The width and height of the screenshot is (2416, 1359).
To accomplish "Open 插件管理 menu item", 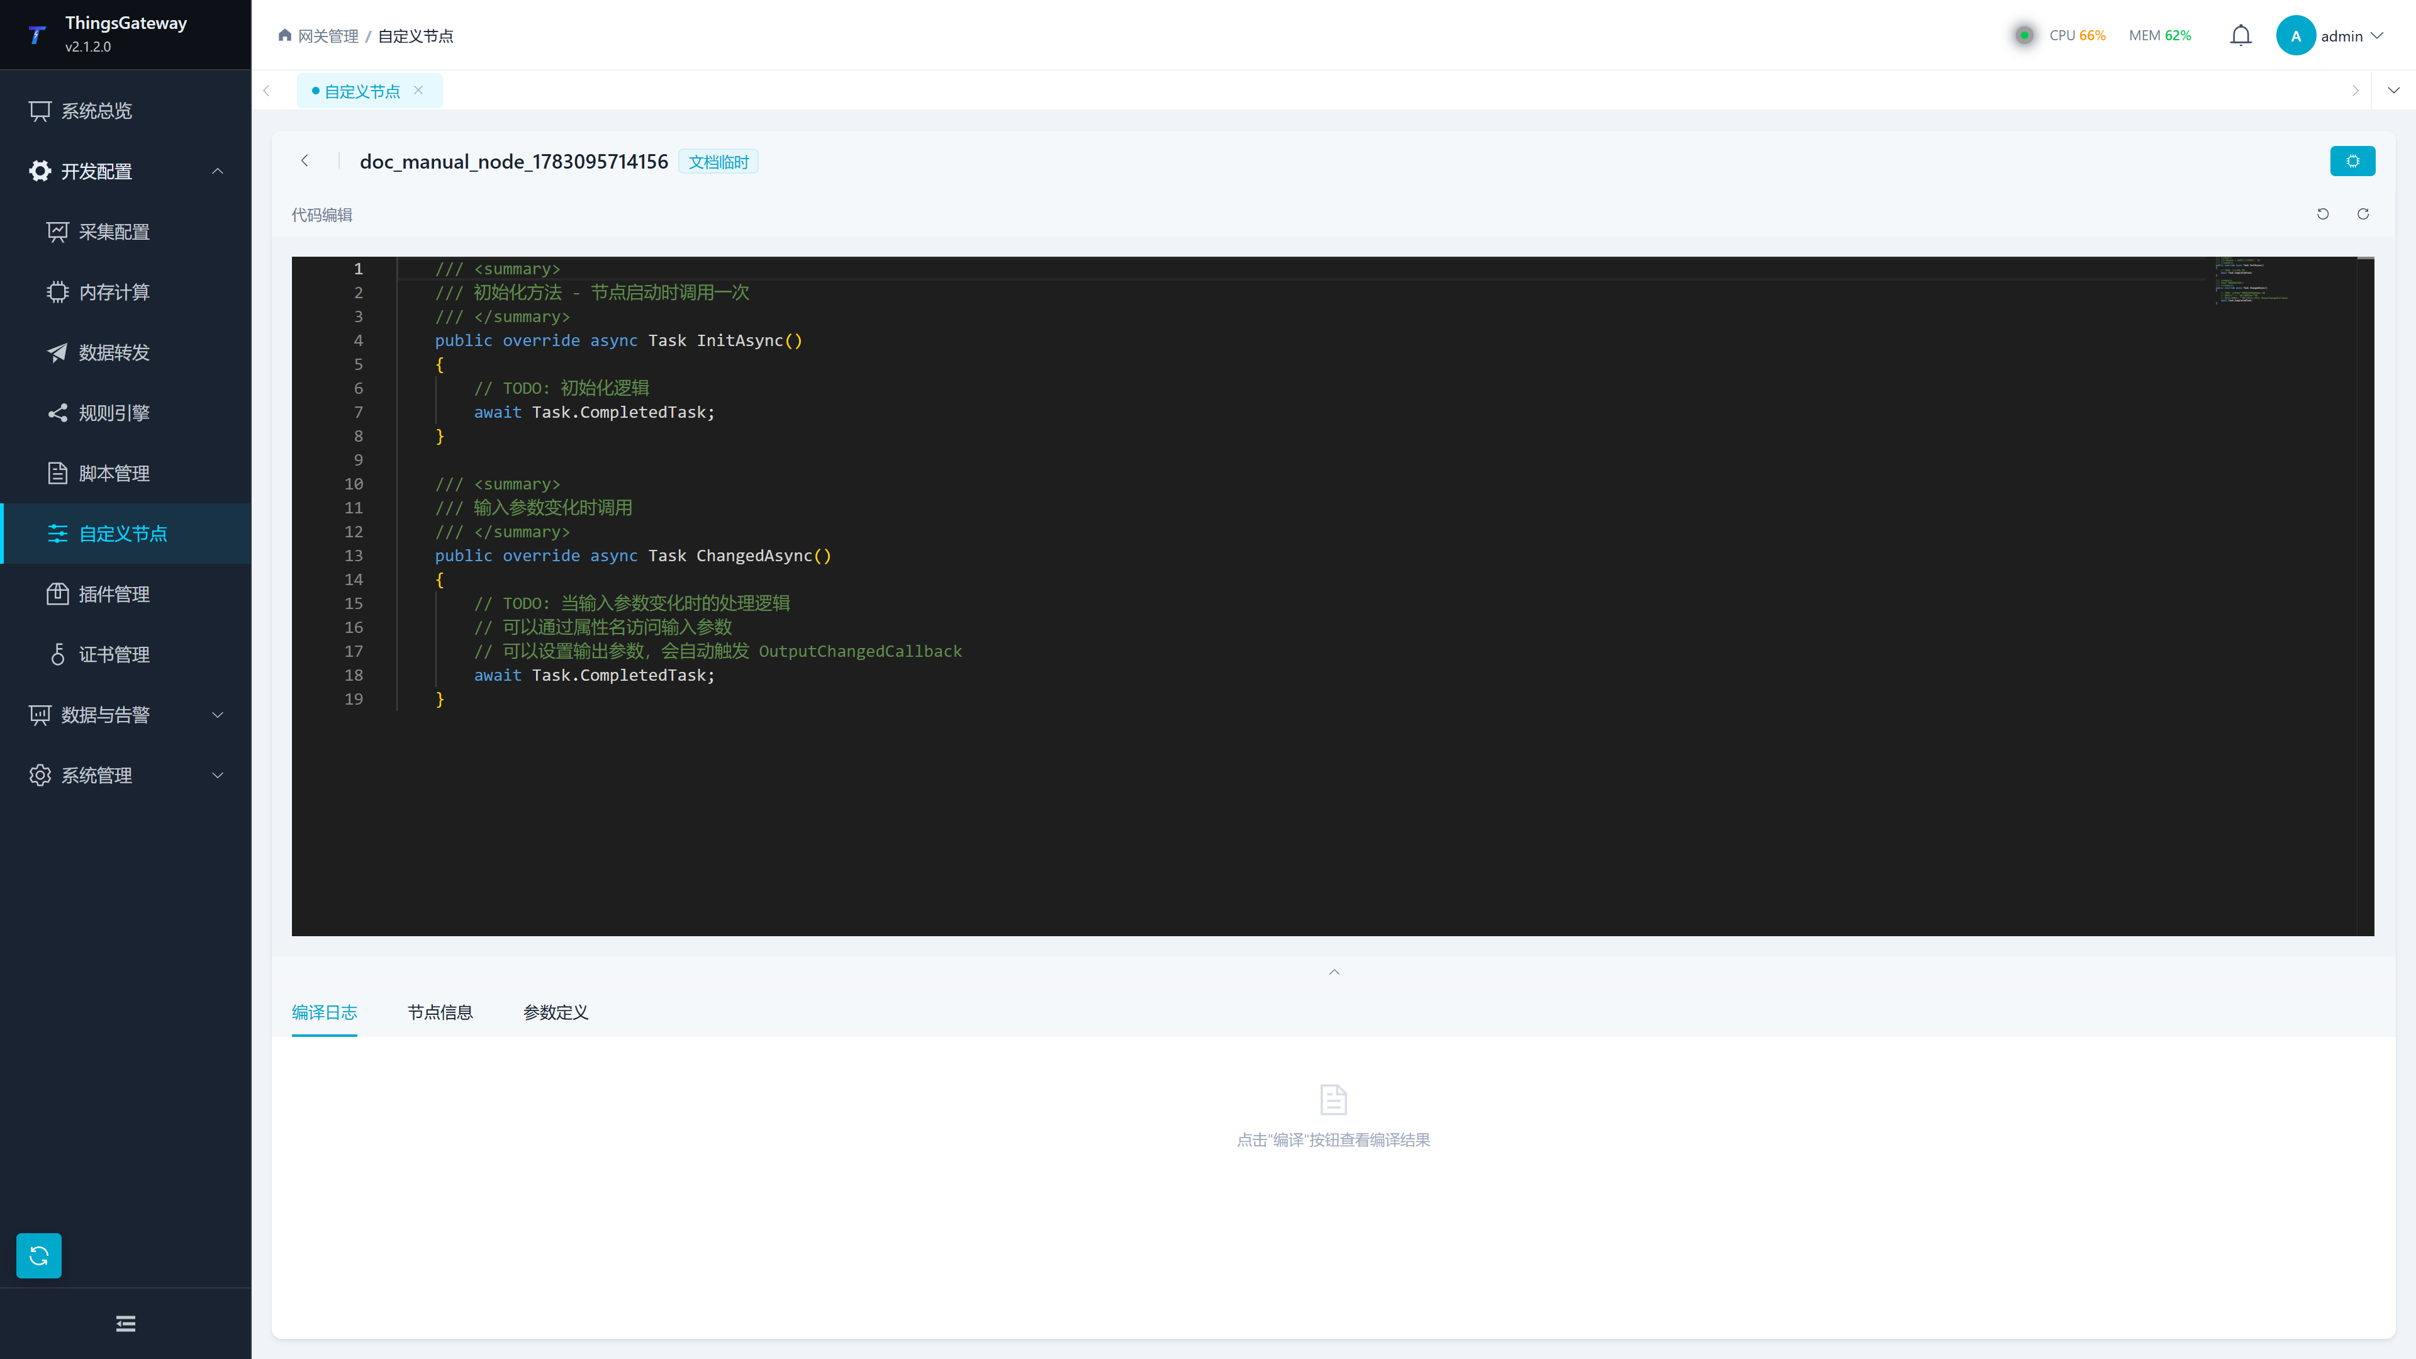I will pos(126,594).
